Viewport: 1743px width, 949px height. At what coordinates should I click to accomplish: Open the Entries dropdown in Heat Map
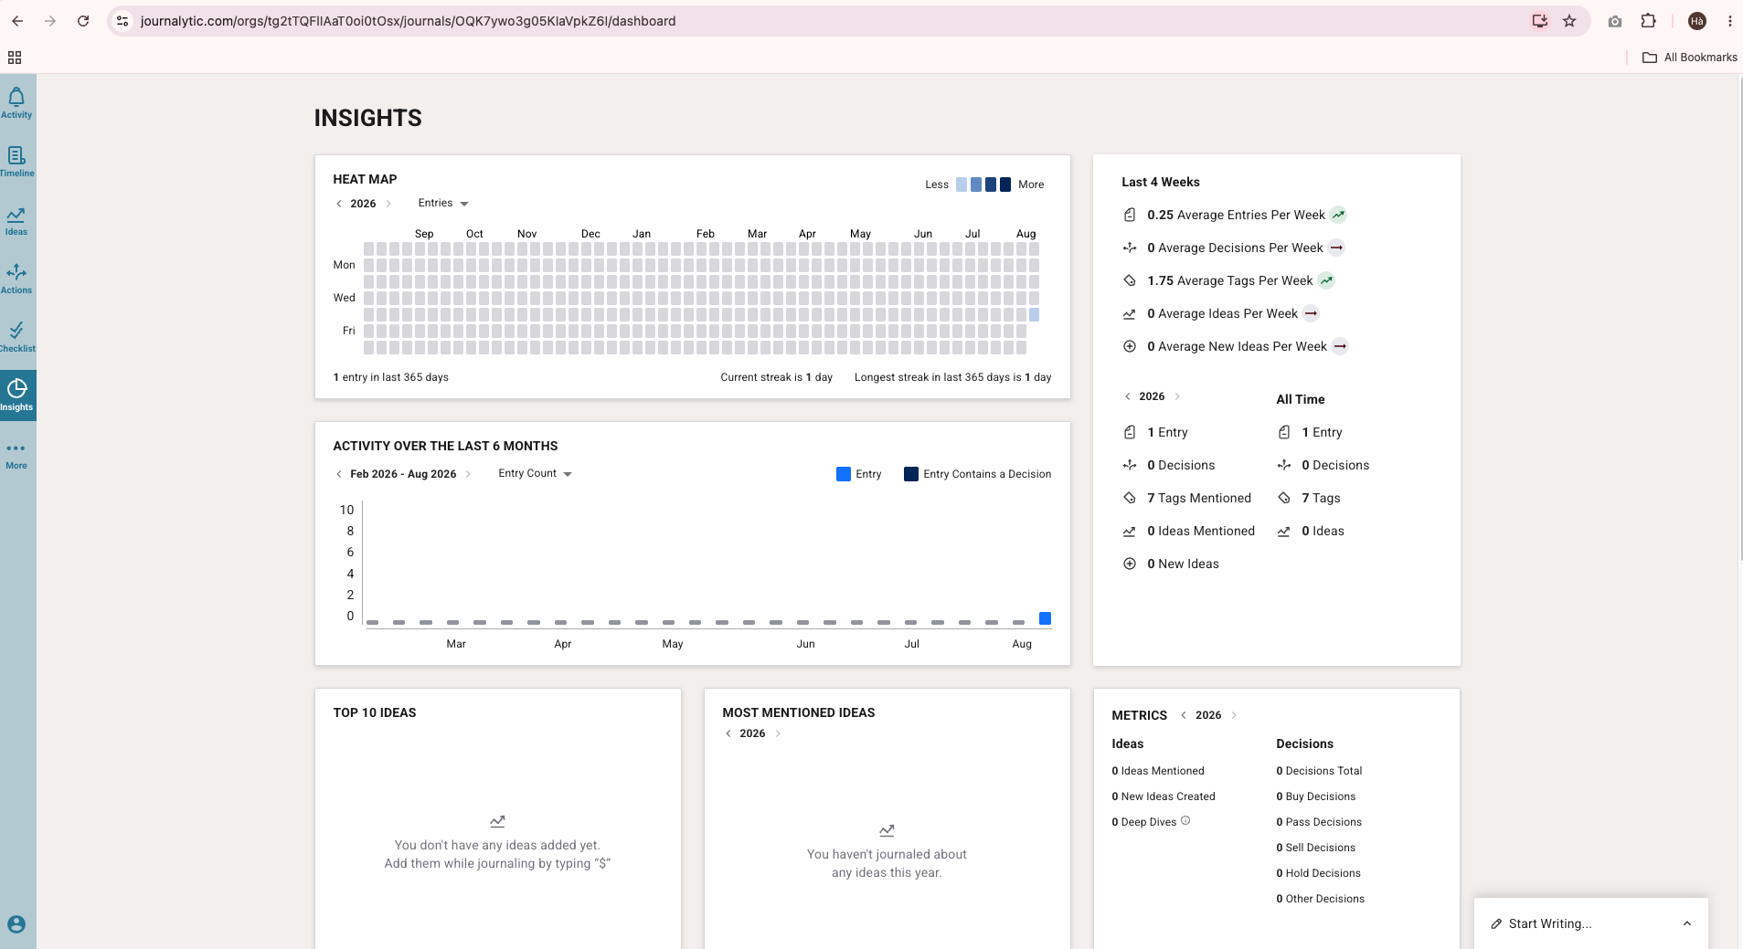click(443, 203)
